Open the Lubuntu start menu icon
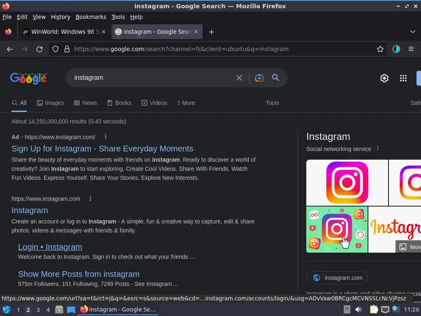 click(7, 309)
